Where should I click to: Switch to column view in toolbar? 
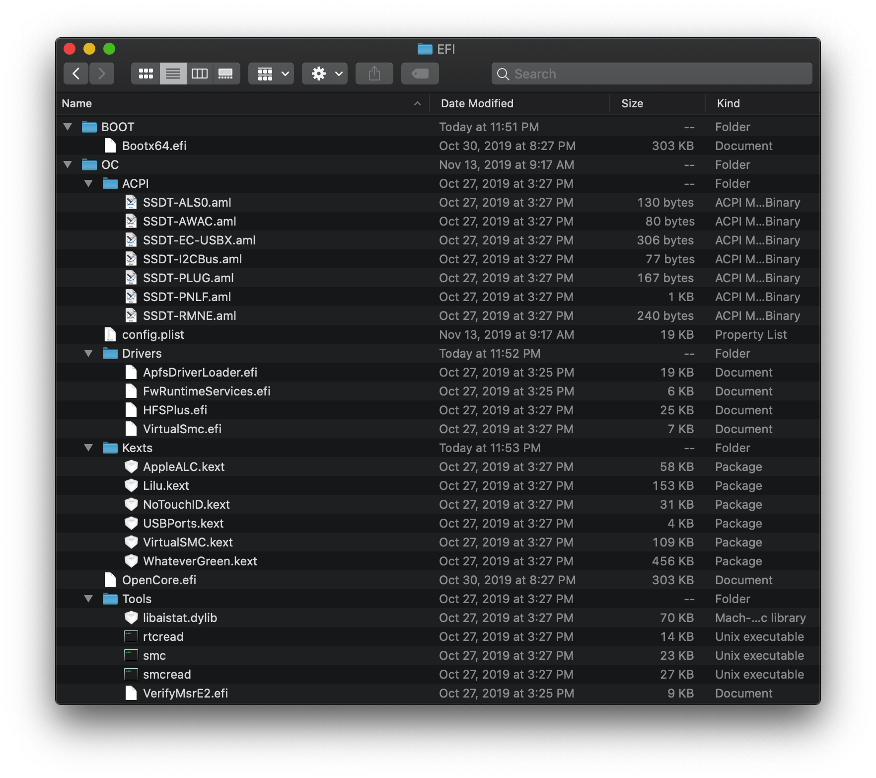(200, 74)
